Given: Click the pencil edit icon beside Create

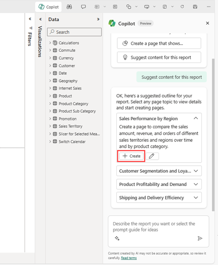Looking at the screenshot, I should point(152,156).
